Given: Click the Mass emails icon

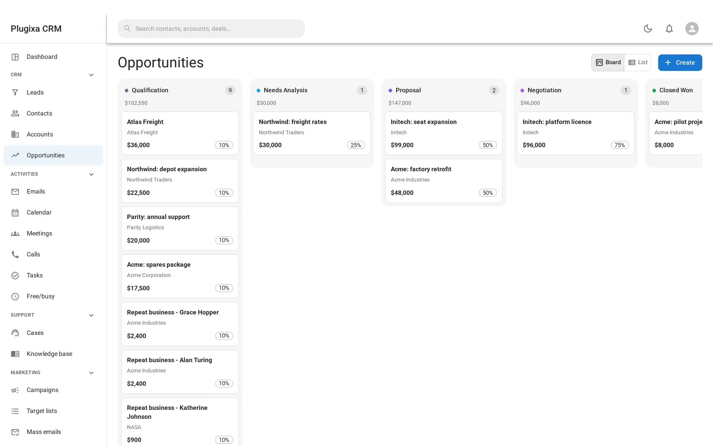Looking at the screenshot, I should tap(15, 432).
